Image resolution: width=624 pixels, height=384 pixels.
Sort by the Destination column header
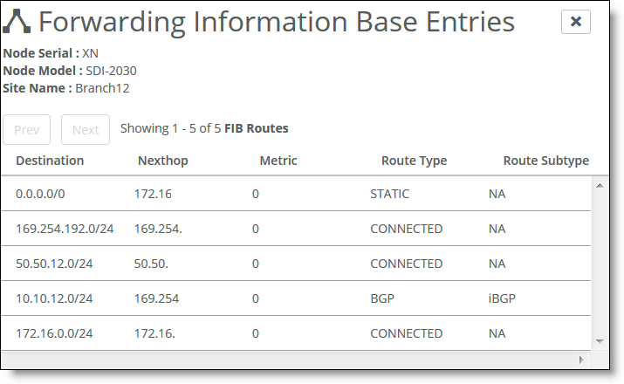point(50,161)
